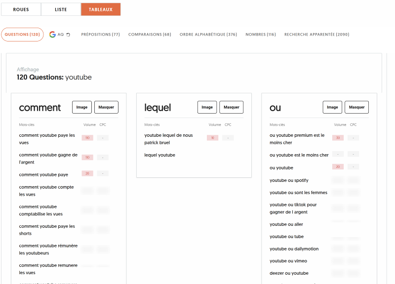Select the standalone 'ou youtube' keyword
395x284 pixels.
coord(281,168)
